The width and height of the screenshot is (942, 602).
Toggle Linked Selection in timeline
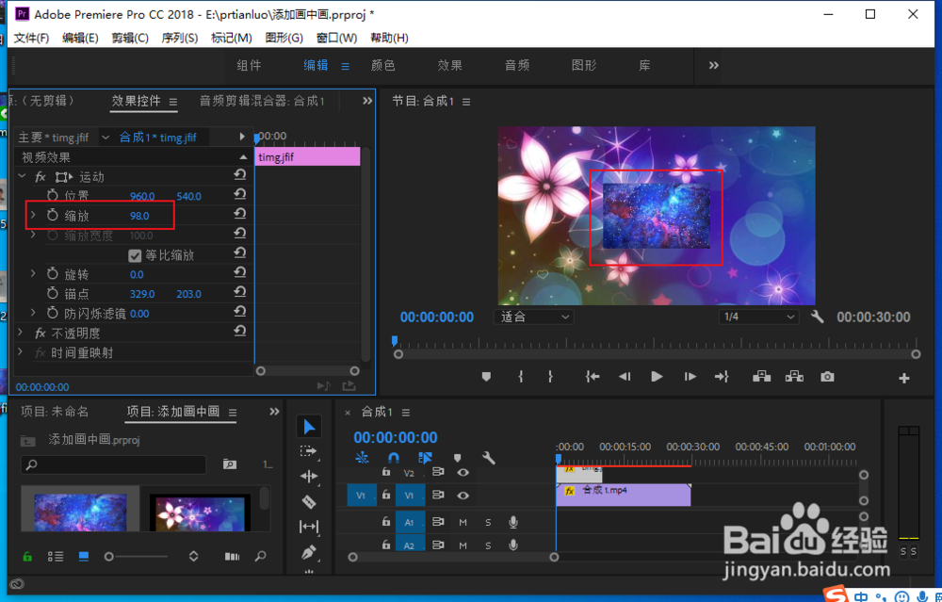425,458
